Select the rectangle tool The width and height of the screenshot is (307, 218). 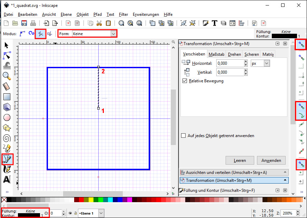7,97
